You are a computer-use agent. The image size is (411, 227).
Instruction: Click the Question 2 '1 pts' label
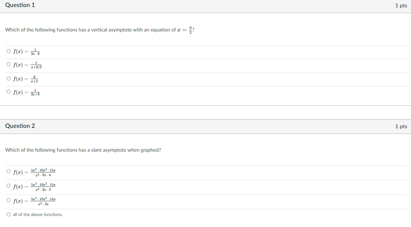(401, 126)
